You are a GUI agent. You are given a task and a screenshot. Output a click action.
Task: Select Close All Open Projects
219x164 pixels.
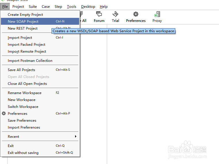click(40, 83)
